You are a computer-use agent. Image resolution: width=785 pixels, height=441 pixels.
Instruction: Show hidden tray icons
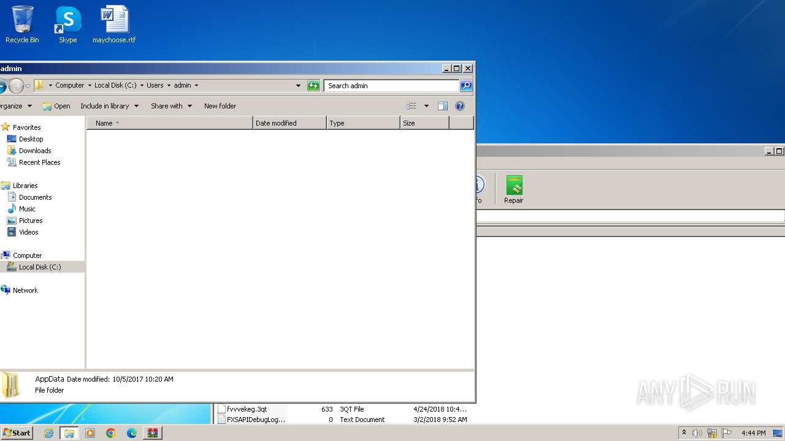coord(684,433)
